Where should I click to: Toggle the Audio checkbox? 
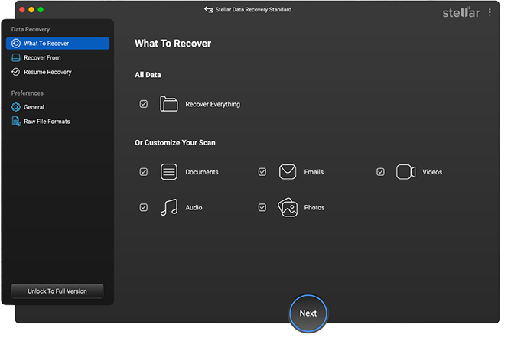point(144,207)
